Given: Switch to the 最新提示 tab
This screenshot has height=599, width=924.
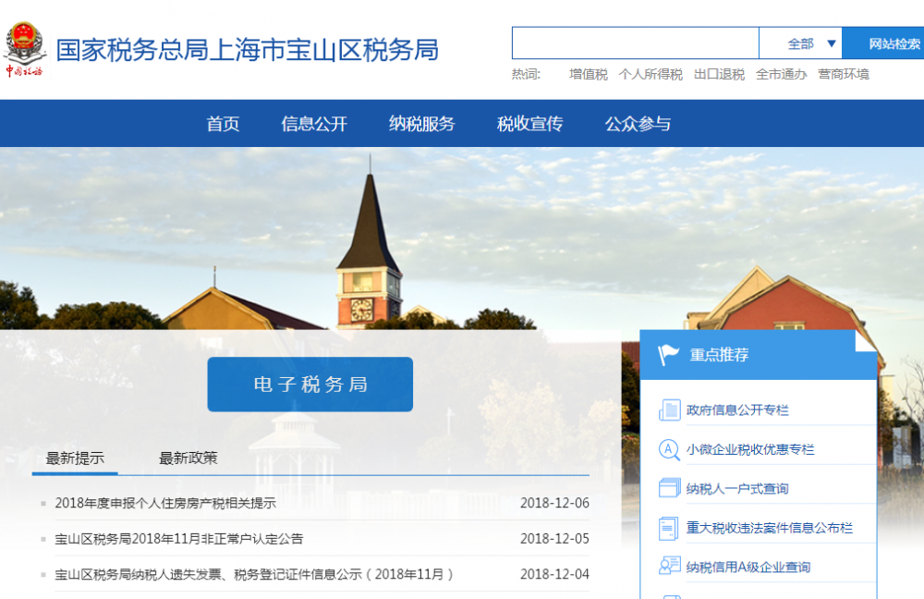Looking at the screenshot, I should tap(74, 457).
